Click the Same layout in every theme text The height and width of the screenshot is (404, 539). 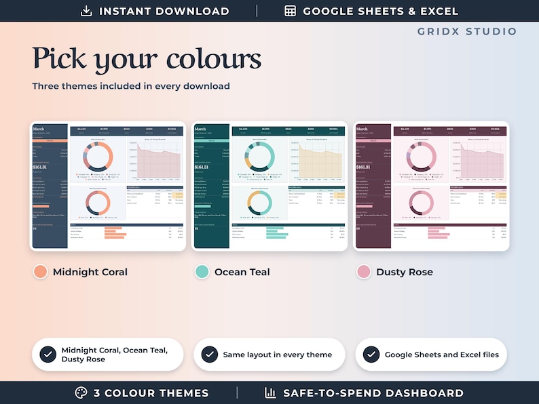(x=278, y=355)
